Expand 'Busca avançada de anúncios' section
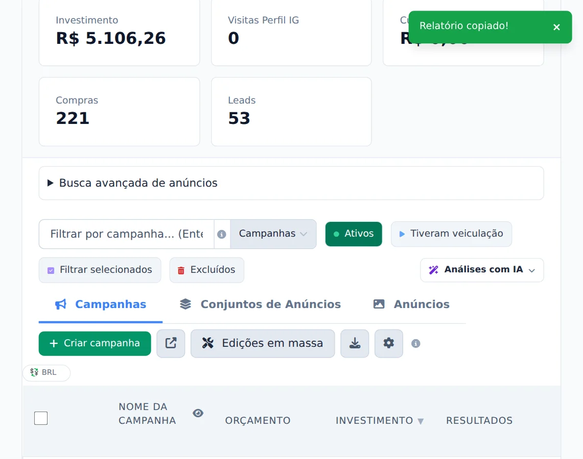This screenshot has height=459, width=583. pyautogui.click(x=291, y=183)
